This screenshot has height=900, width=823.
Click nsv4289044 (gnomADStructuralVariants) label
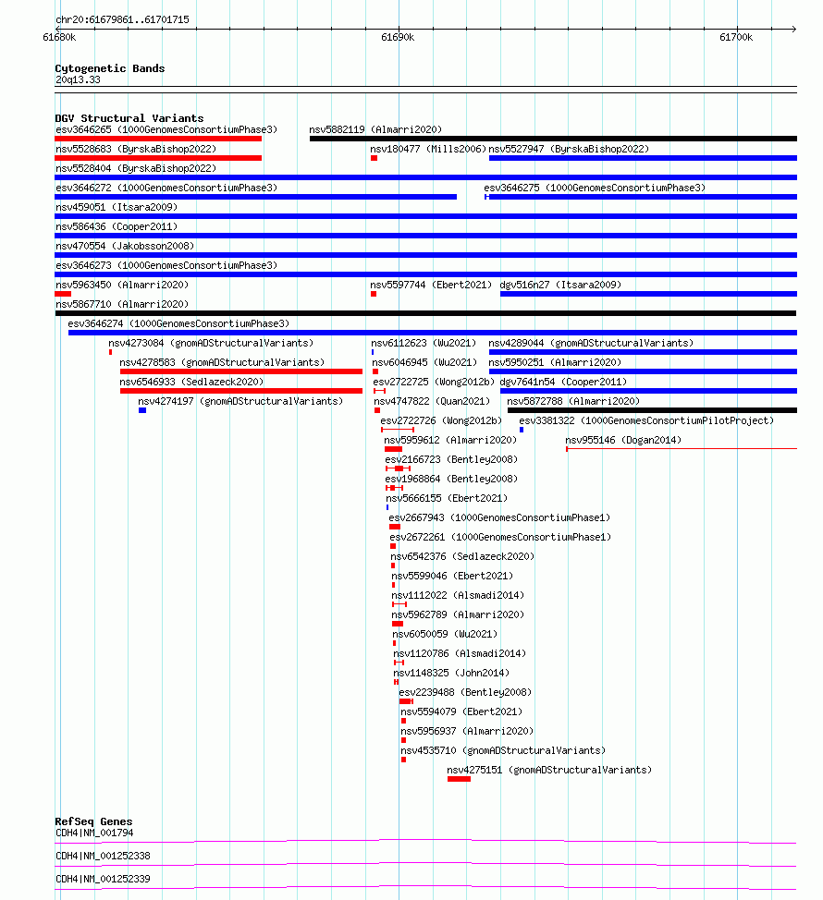coord(591,343)
